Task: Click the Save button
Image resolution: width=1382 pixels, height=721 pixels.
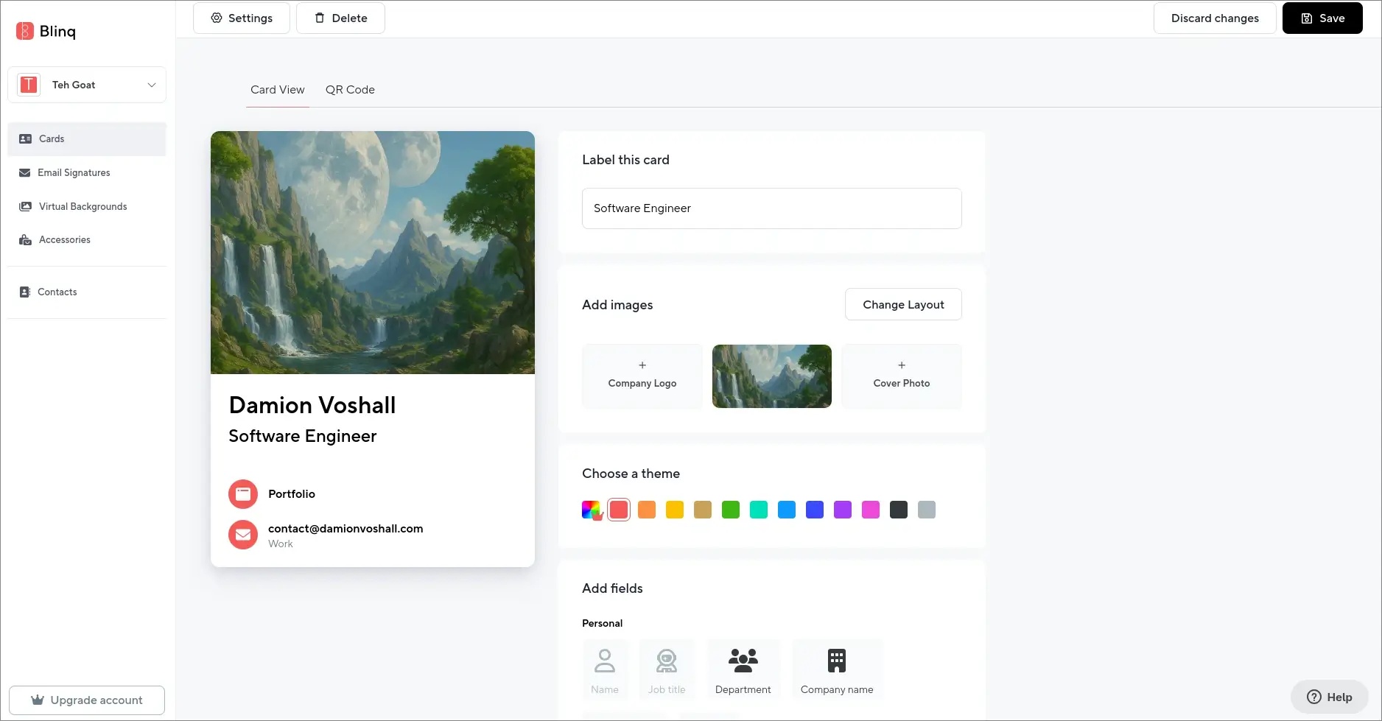Action: 1322,18
